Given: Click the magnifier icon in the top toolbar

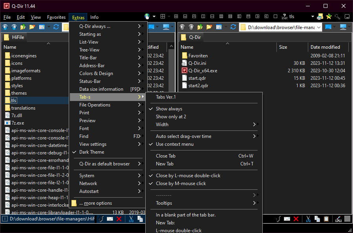Looking at the screenshot, I should pyautogui.click(x=337, y=17).
